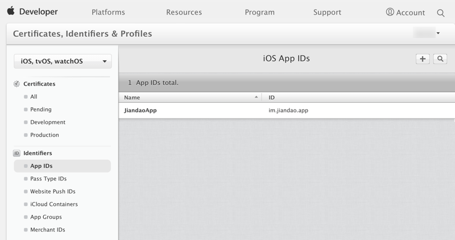This screenshot has width=455, height=240.
Task: Expand the team account dropdown arrow
Action: coord(438,33)
